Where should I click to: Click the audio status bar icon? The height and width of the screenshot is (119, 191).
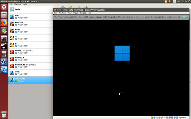pyautogui.click(x=157, y=117)
